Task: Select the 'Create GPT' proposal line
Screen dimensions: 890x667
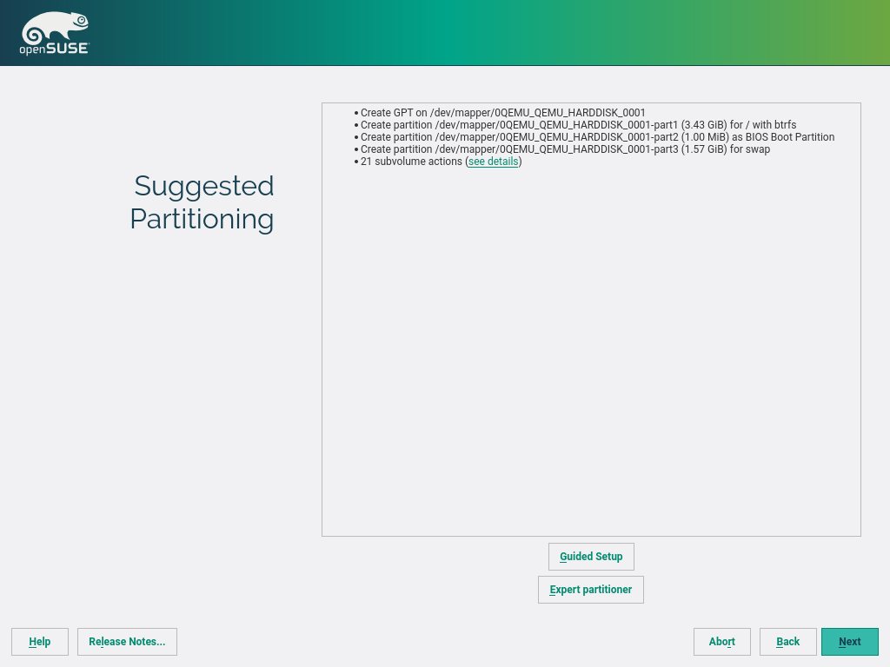Action: click(502, 113)
